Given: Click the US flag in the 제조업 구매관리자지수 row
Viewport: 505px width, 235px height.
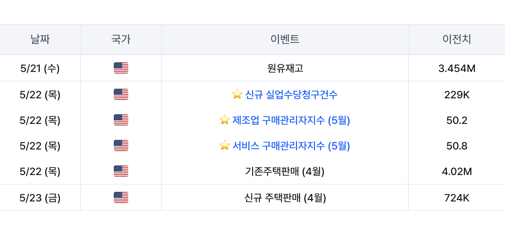Looking at the screenshot, I should (121, 120).
